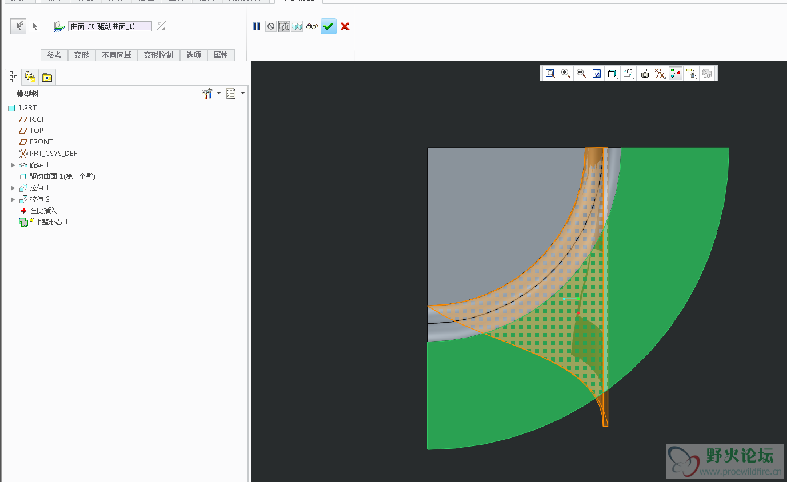This screenshot has height=482, width=787.
Task: Open the saved orientations view dropdown
Action: coord(629,73)
